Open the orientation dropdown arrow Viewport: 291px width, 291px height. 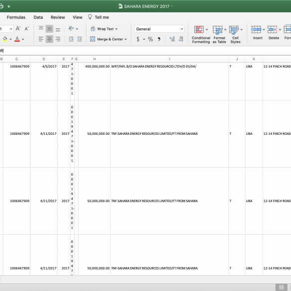coord(77,29)
